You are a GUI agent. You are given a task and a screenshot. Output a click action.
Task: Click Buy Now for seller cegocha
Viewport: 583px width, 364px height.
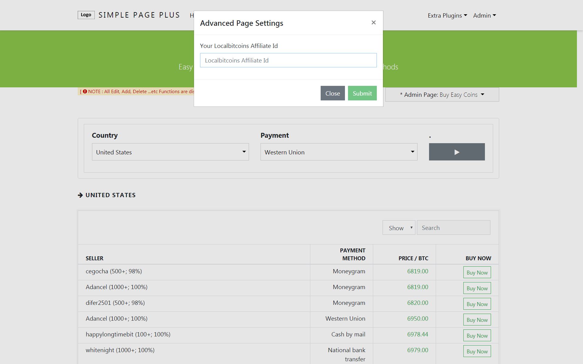click(x=477, y=272)
